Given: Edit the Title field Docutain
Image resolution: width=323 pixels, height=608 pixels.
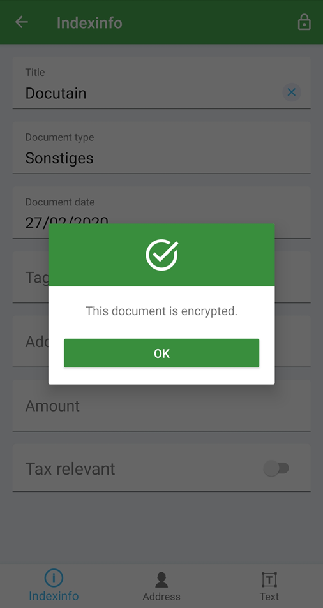Looking at the screenshot, I should [x=161, y=83].
